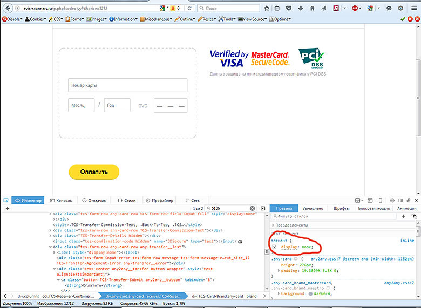This screenshot has height=308, width=421.
Task: Click the Месяц expiry field
Action: [x=81, y=105]
